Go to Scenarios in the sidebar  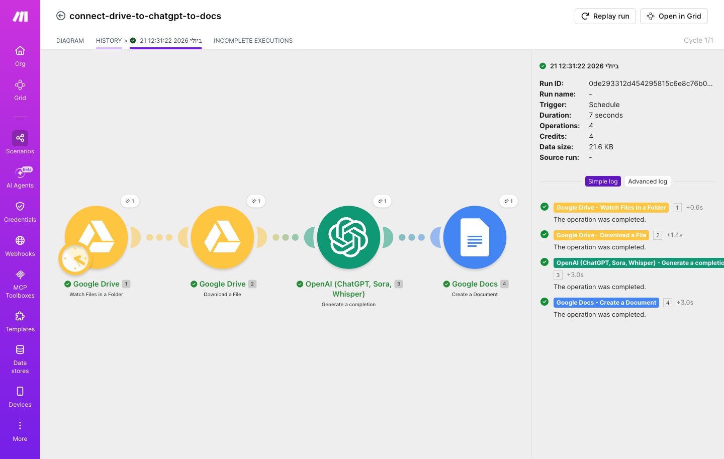[x=20, y=143]
